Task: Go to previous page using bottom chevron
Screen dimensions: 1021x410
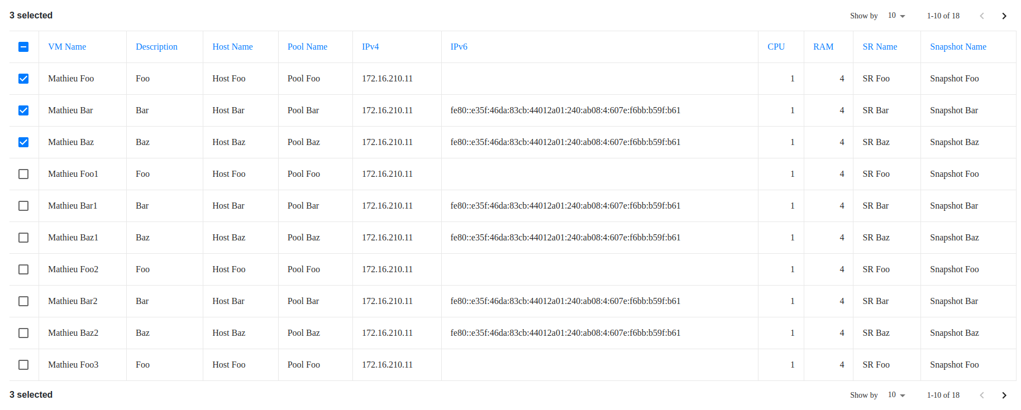Action: click(981, 395)
